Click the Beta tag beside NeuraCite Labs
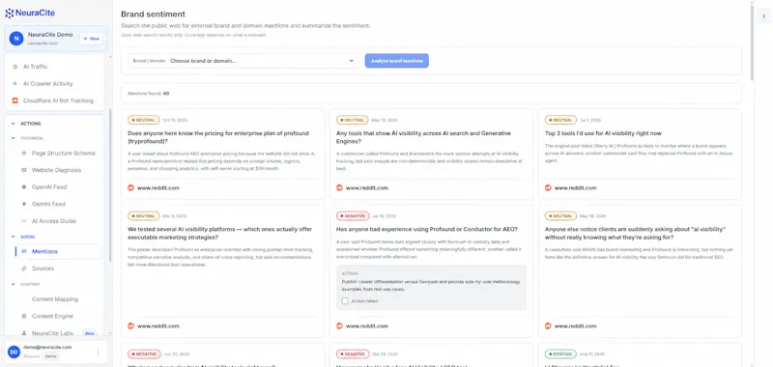Image resolution: width=773 pixels, height=367 pixels. coord(89,333)
